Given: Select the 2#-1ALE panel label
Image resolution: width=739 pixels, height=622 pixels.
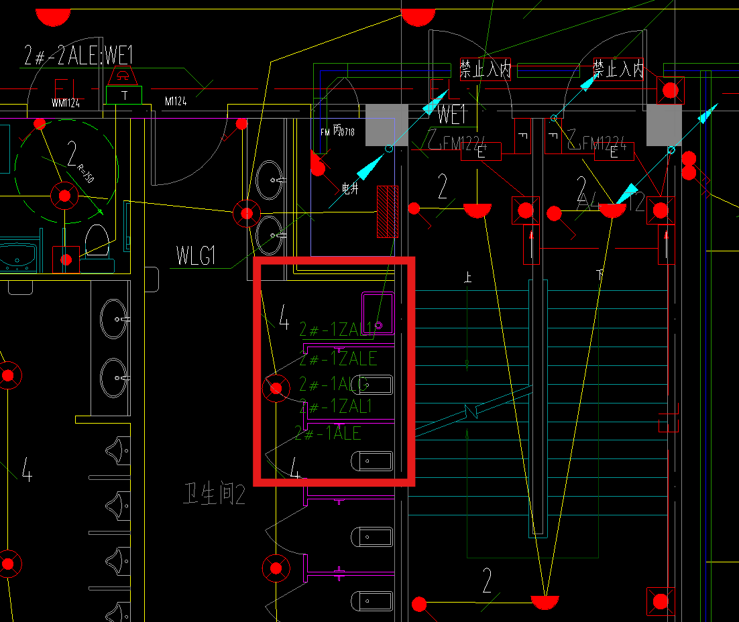Looking at the screenshot, I should (x=328, y=433).
